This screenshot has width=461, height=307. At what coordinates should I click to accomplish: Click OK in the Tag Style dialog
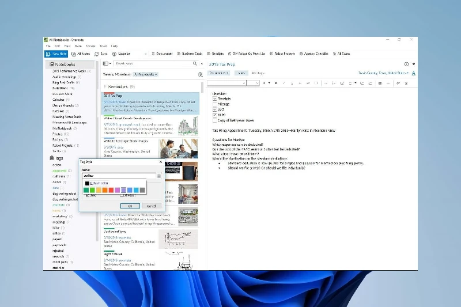point(130,206)
